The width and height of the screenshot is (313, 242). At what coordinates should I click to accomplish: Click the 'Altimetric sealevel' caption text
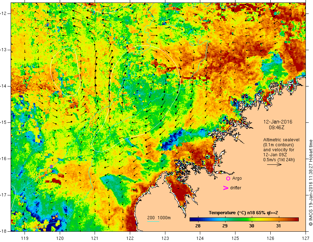281,140
